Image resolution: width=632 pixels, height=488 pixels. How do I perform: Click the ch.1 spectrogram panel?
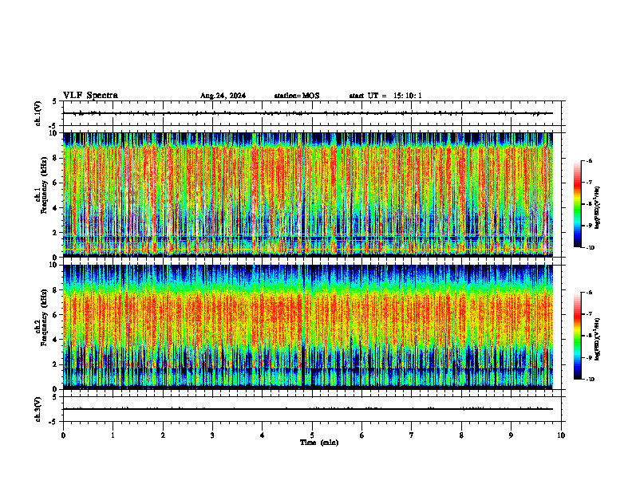tap(308, 195)
